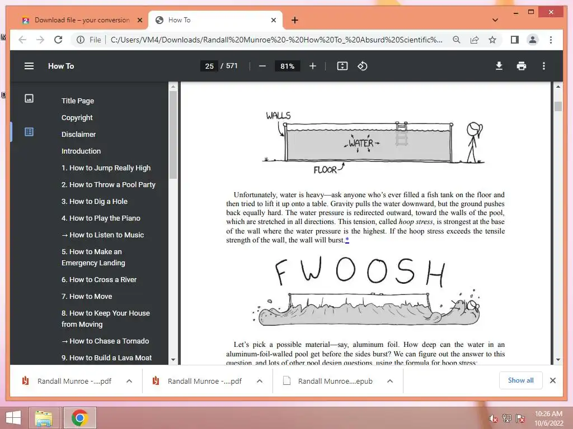
Task: Open chapter 2 How to Throw a Pool Party
Action: (x=108, y=184)
